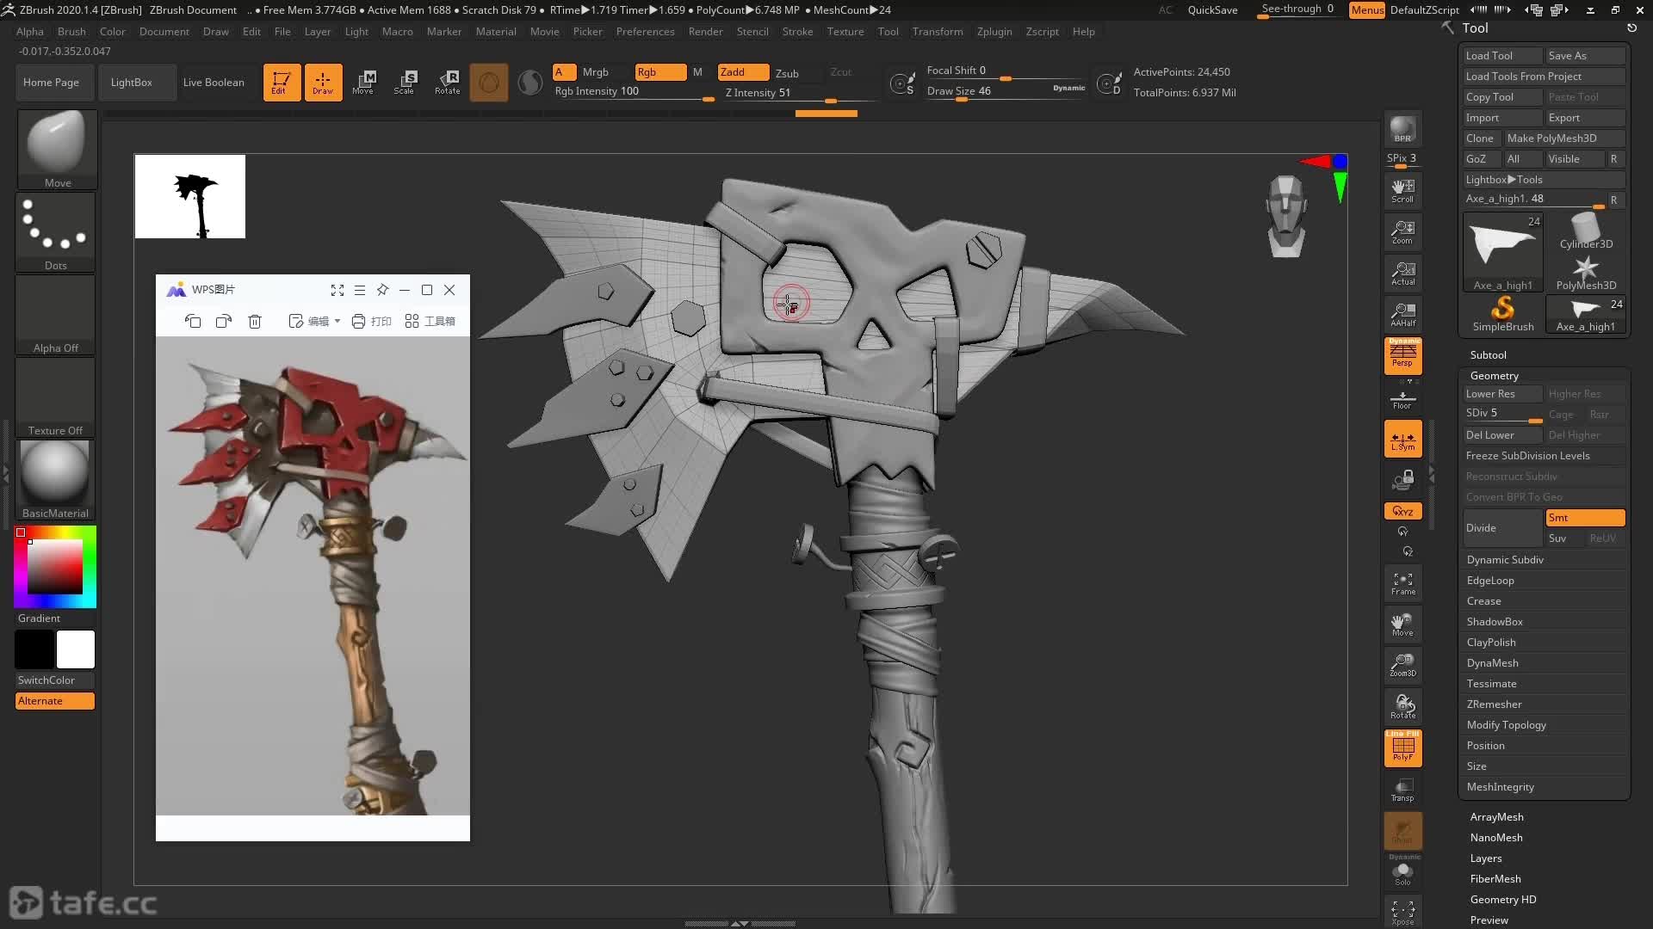
Task: Toggle the Smt smoothing option
Action: (1585, 518)
